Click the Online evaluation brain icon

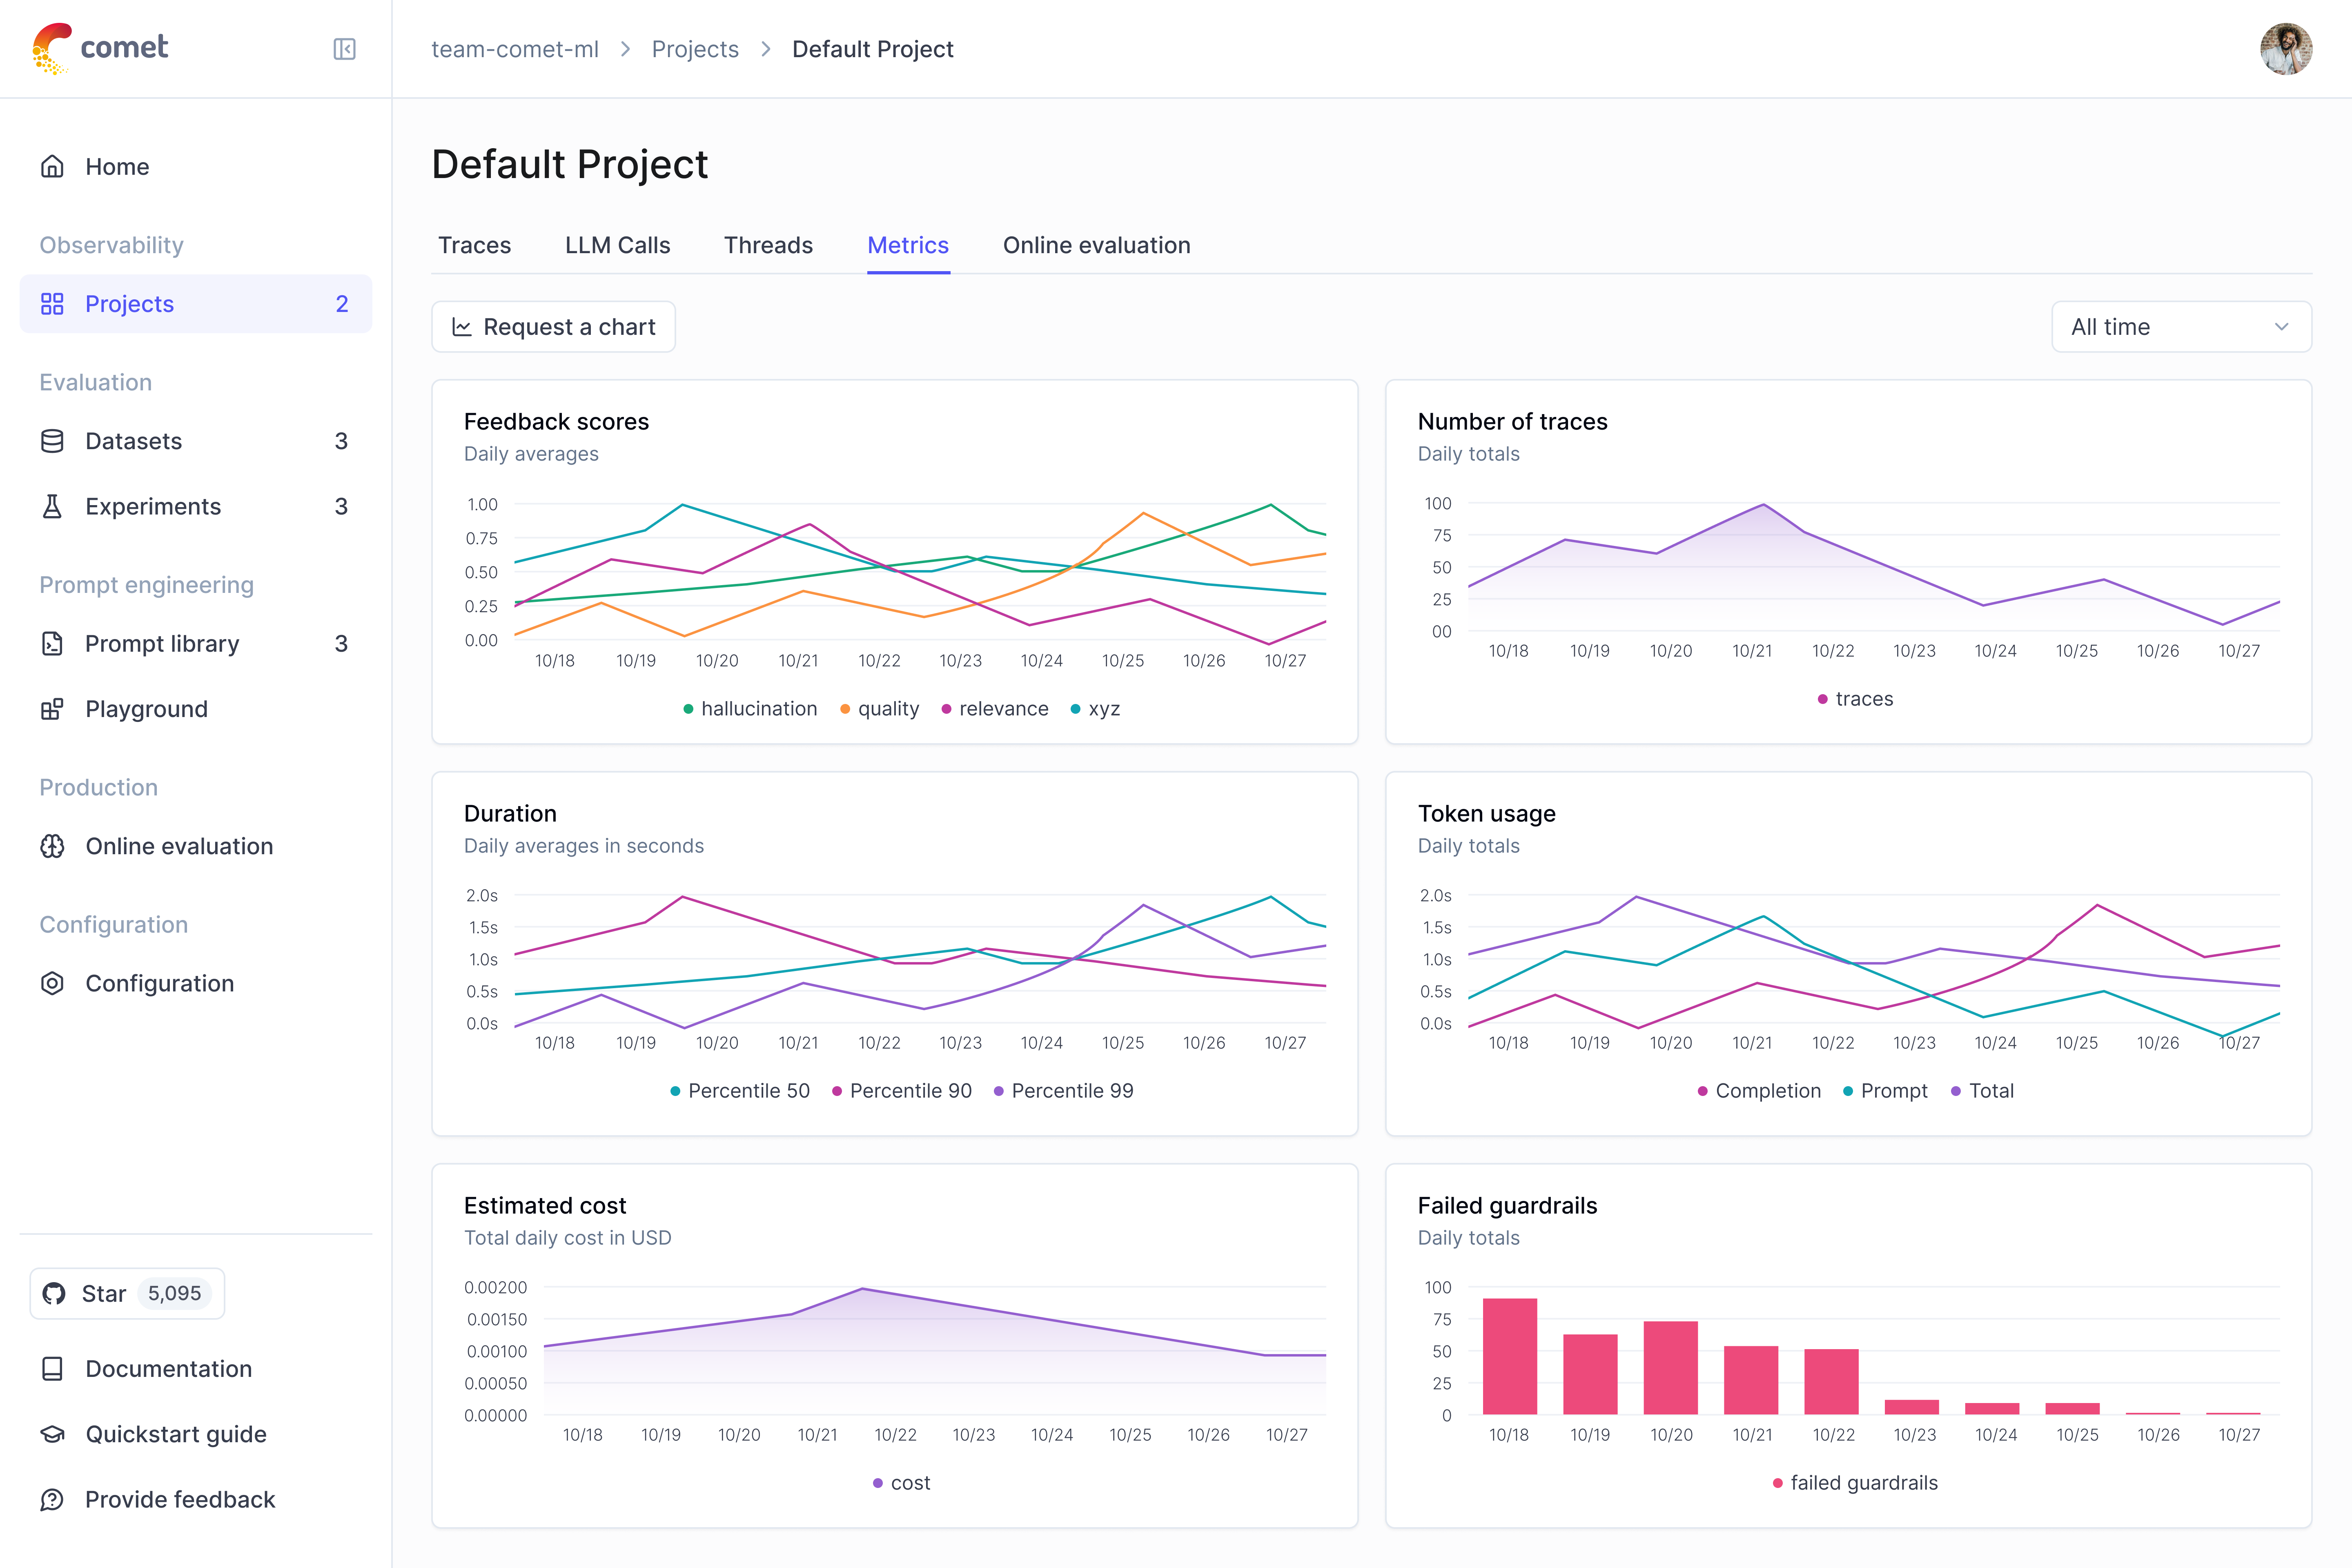click(x=52, y=846)
